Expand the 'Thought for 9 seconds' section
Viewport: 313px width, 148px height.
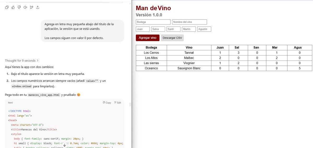click(x=22, y=60)
